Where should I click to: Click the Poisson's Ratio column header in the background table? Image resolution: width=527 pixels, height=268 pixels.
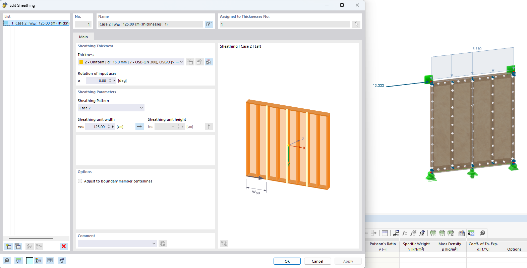coord(383,247)
